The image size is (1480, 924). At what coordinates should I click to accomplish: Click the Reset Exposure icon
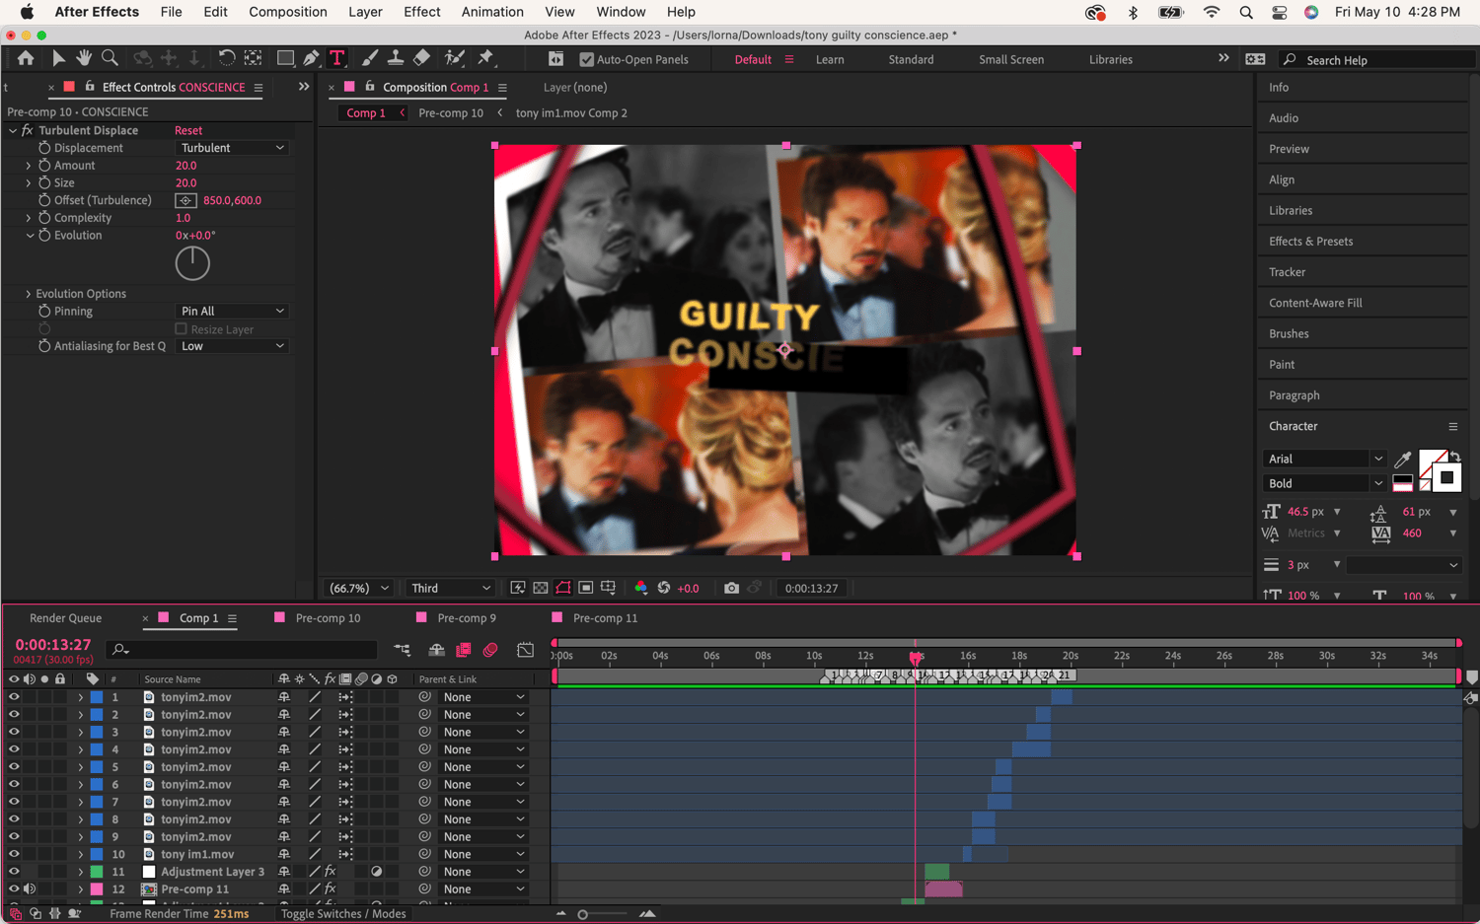click(x=664, y=588)
